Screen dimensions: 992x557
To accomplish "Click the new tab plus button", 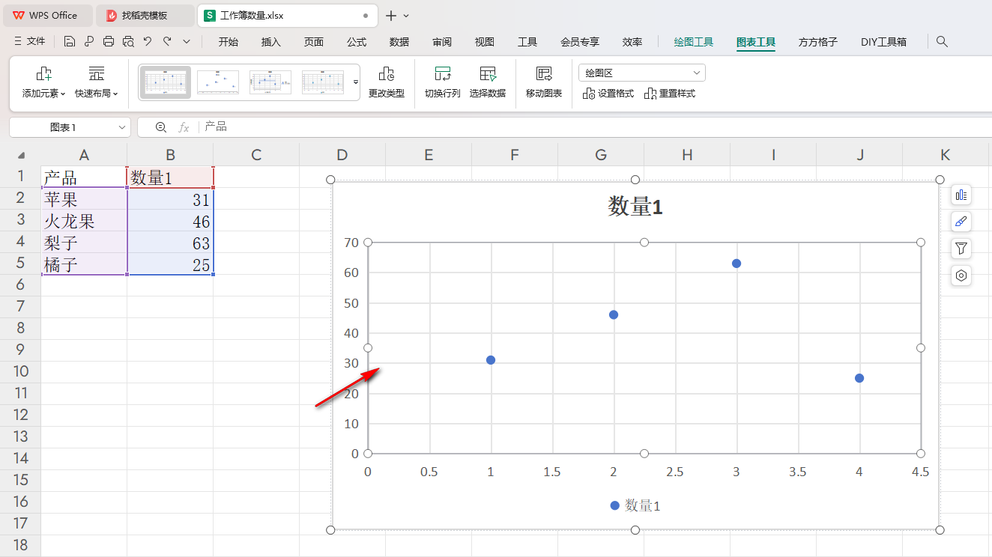I will (391, 15).
